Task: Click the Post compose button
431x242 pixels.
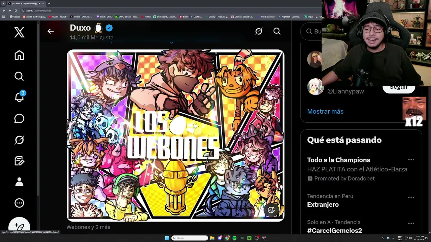Action: click(19, 226)
